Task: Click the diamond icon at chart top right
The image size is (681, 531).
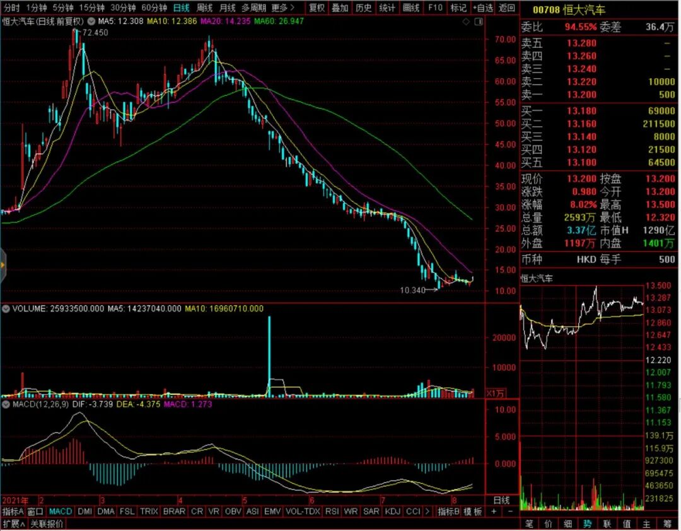Action: (x=466, y=21)
